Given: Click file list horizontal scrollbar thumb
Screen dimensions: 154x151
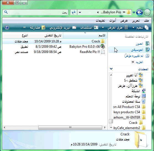Looking at the screenshot, I should (x=70, y=127).
